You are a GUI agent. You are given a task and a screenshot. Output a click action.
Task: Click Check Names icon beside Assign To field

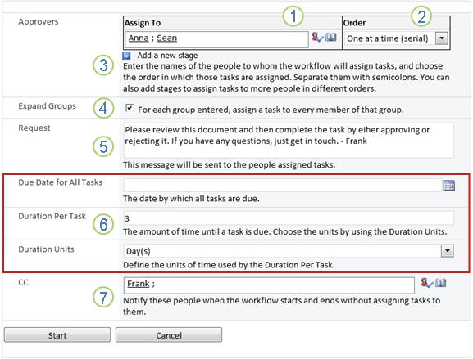[x=317, y=38]
